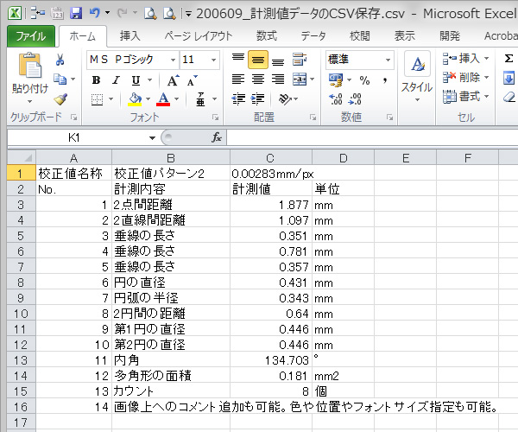Open number format 標準 dropdown

pos(388,60)
